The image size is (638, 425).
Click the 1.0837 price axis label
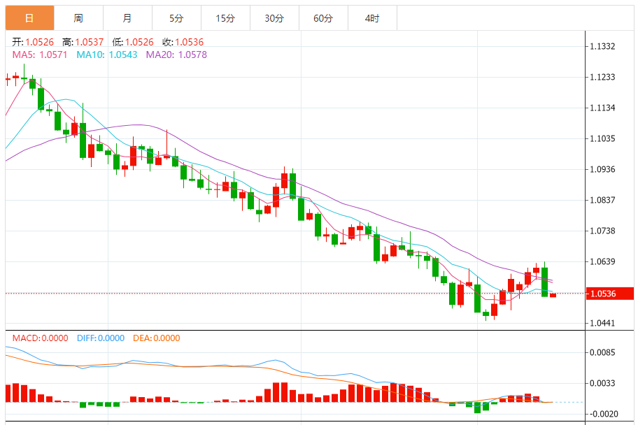602,200
